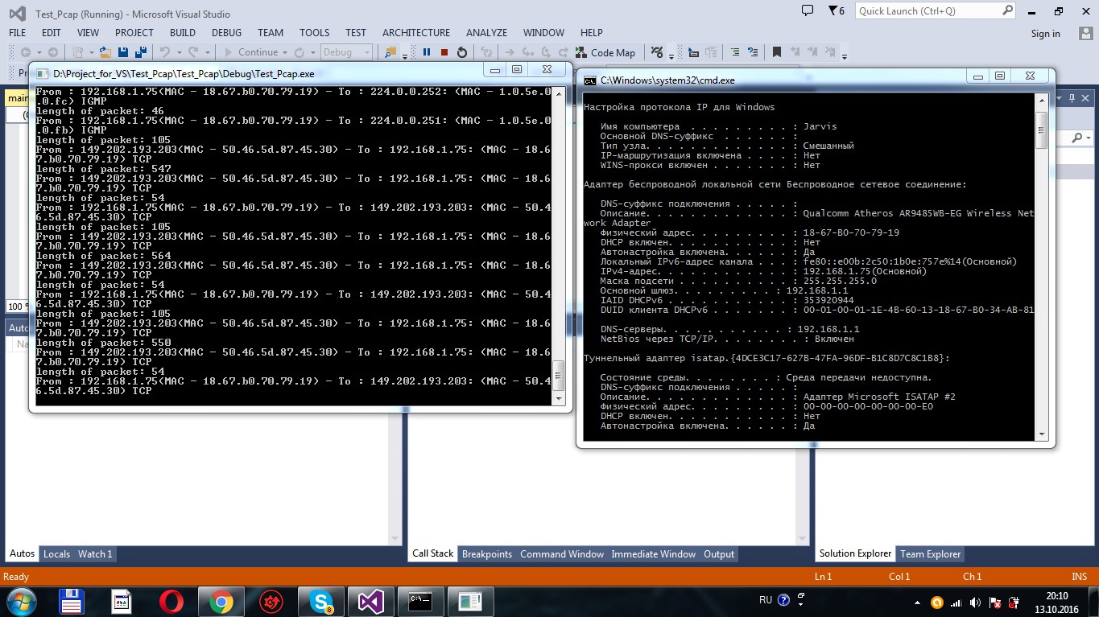This screenshot has width=1099, height=617.
Task: Click the Save All toolbar icon
Action: point(140,52)
